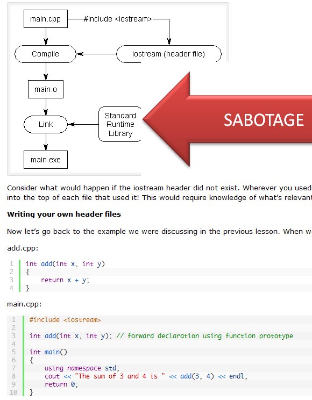Click the using namespace std; line
312x400 pixels.
82,368
